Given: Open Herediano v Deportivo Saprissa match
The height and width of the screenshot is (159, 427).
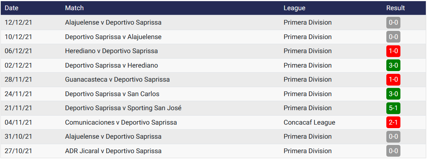Looking at the screenshot, I should 111,51.
